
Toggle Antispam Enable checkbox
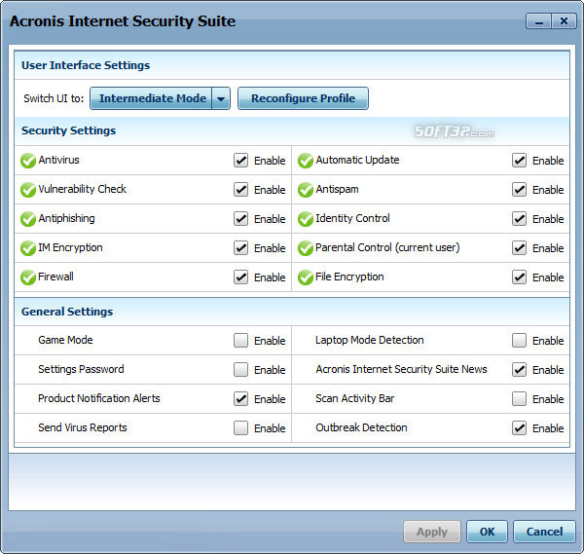[519, 189]
